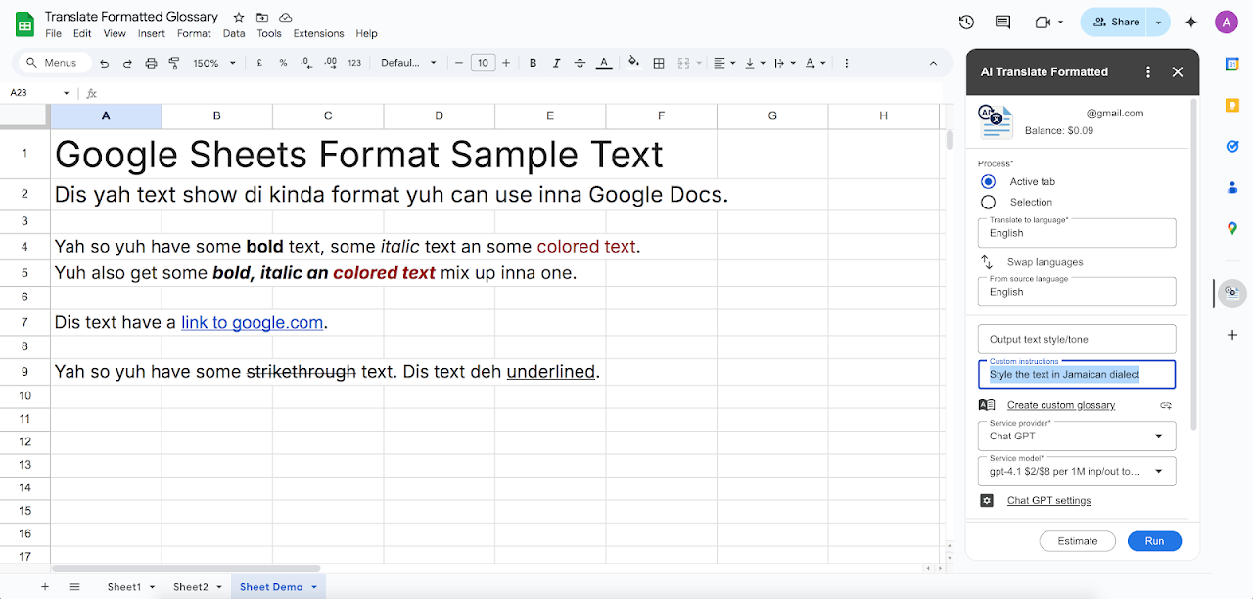Click the Output text style/tone field

(1077, 339)
